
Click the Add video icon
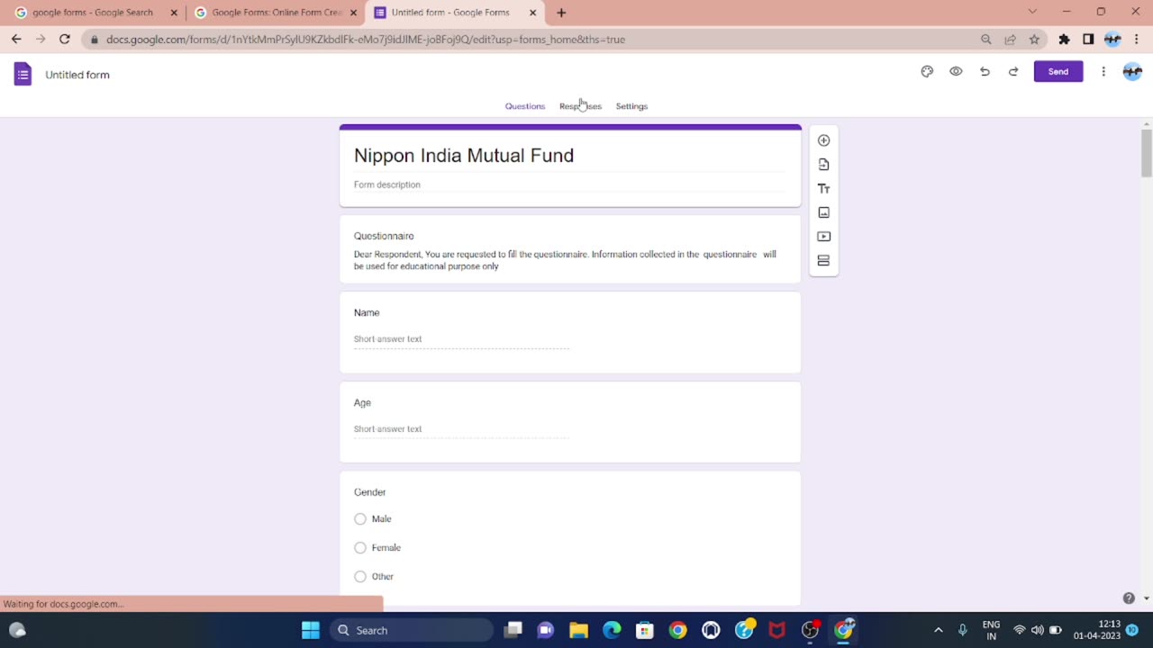tap(823, 237)
